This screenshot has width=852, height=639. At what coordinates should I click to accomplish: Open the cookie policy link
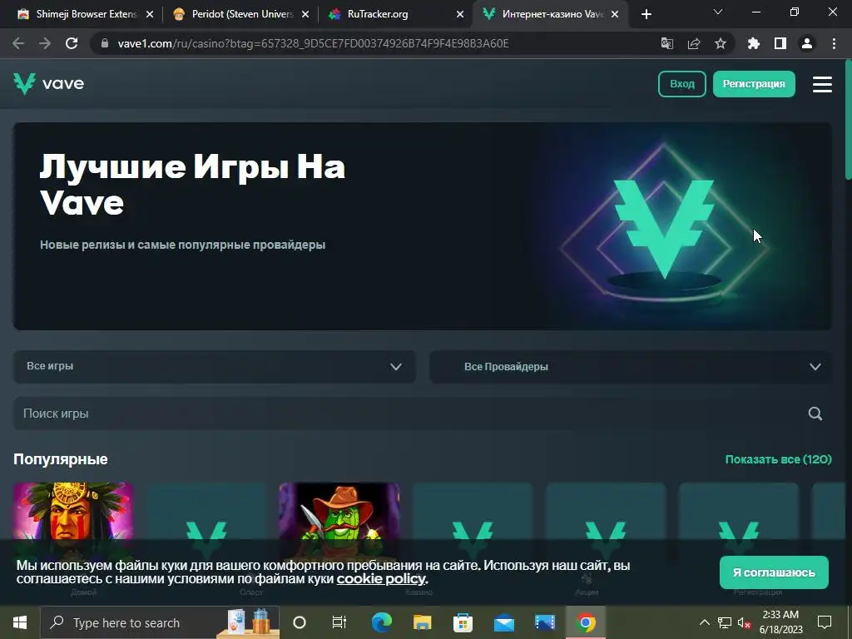coord(380,579)
